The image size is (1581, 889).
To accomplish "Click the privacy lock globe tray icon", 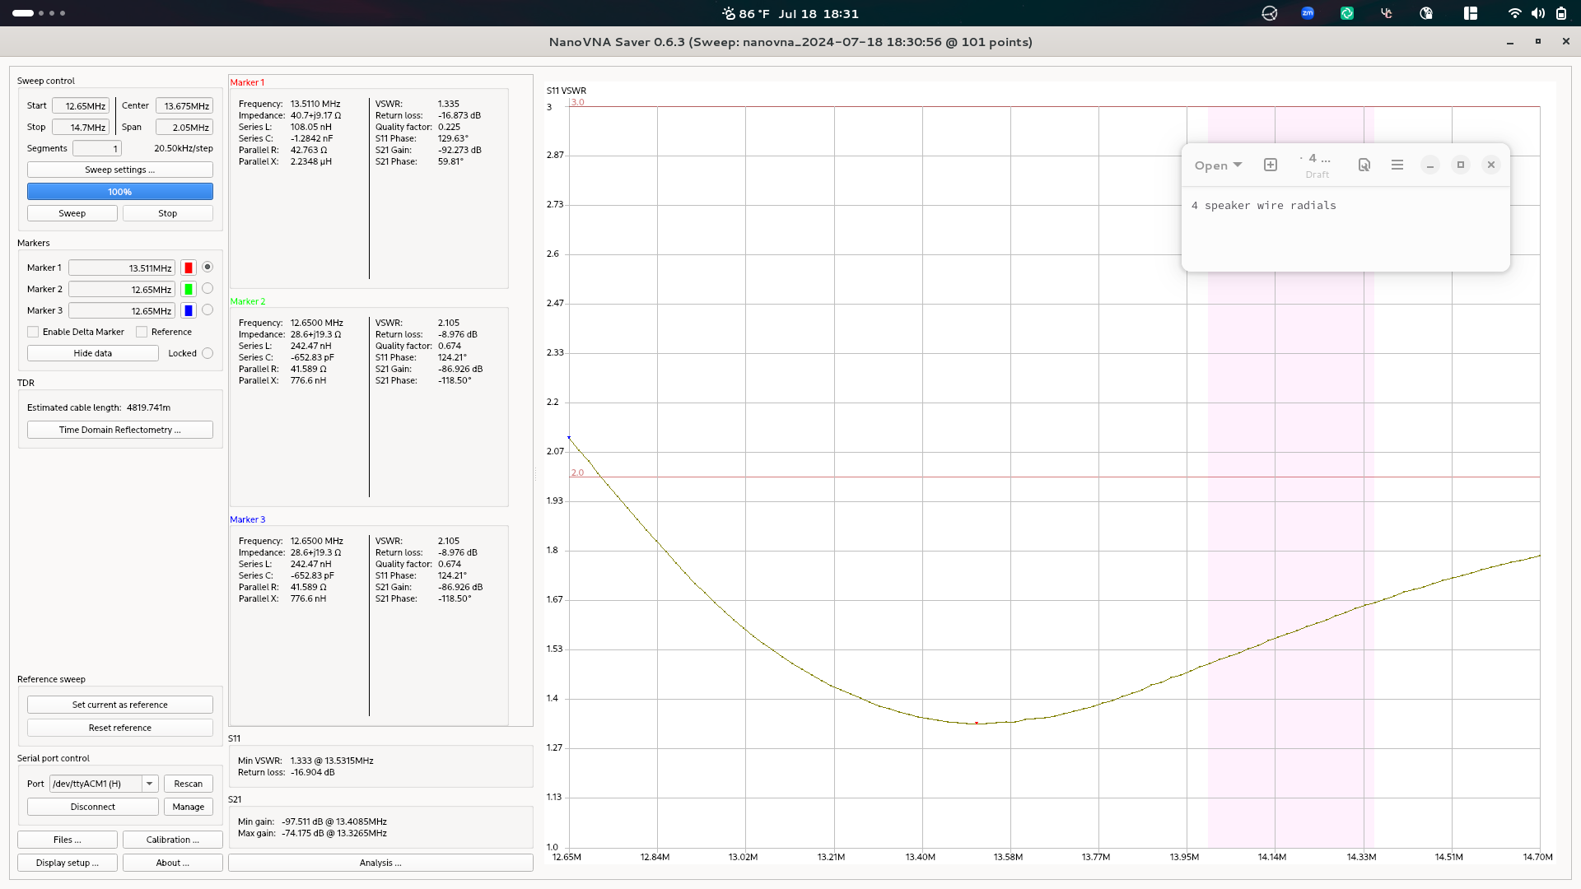I will pos(1426,13).
